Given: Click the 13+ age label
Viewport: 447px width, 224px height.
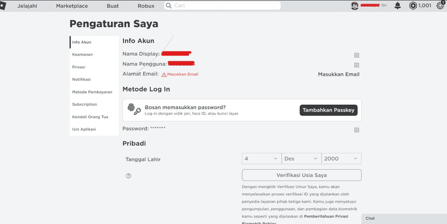Looking at the screenshot, I should pos(384,6).
